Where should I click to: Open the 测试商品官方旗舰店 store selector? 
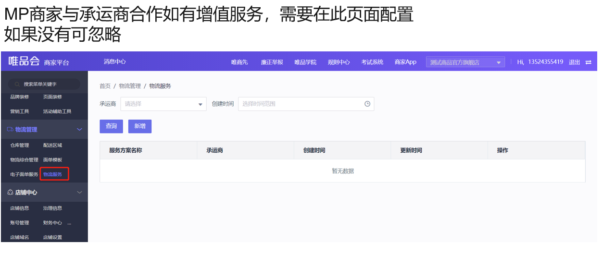click(465, 62)
